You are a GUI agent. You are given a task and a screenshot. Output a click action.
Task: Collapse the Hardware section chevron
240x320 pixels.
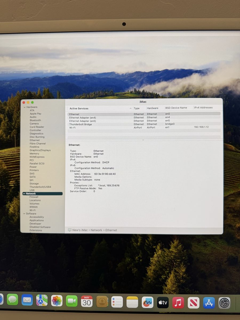(x=25, y=107)
